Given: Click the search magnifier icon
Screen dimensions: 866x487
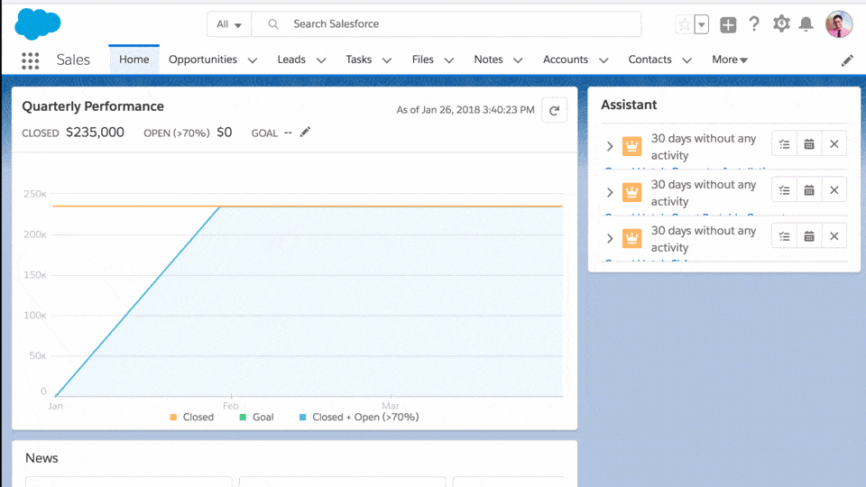Looking at the screenshot, I should click(272, 24).
